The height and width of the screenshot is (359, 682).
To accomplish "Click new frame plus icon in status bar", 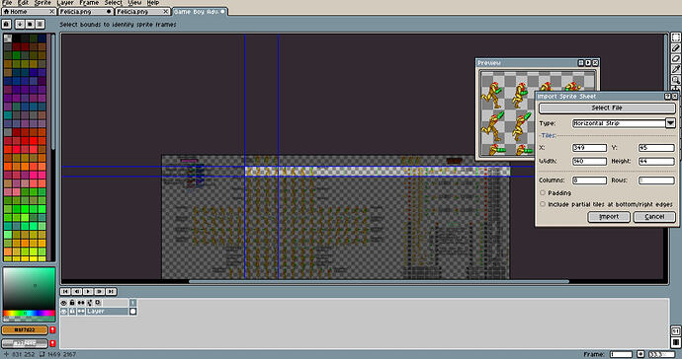I will click(640, 354).
